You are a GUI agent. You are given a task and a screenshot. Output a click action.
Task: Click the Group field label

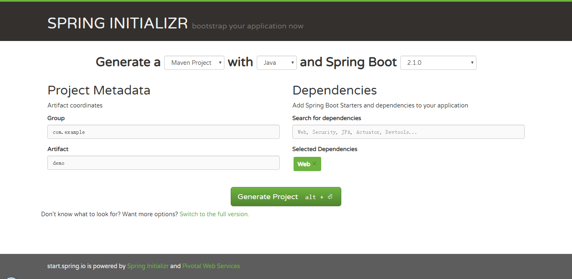click(56, 118)
